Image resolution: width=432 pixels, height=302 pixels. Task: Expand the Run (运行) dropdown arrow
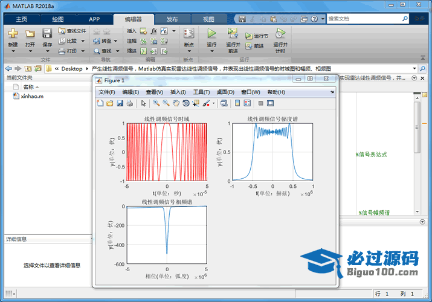[x=212, y=51]
